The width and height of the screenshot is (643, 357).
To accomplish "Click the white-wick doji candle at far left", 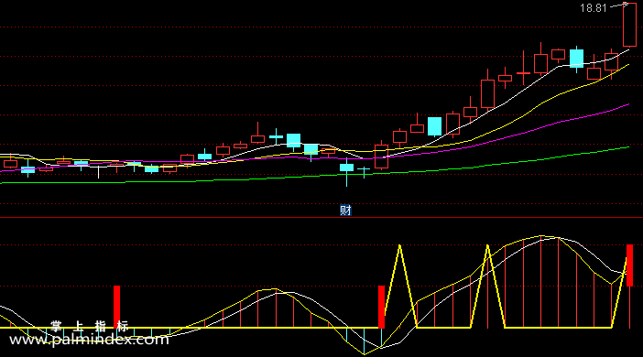I will click(98, 170).
